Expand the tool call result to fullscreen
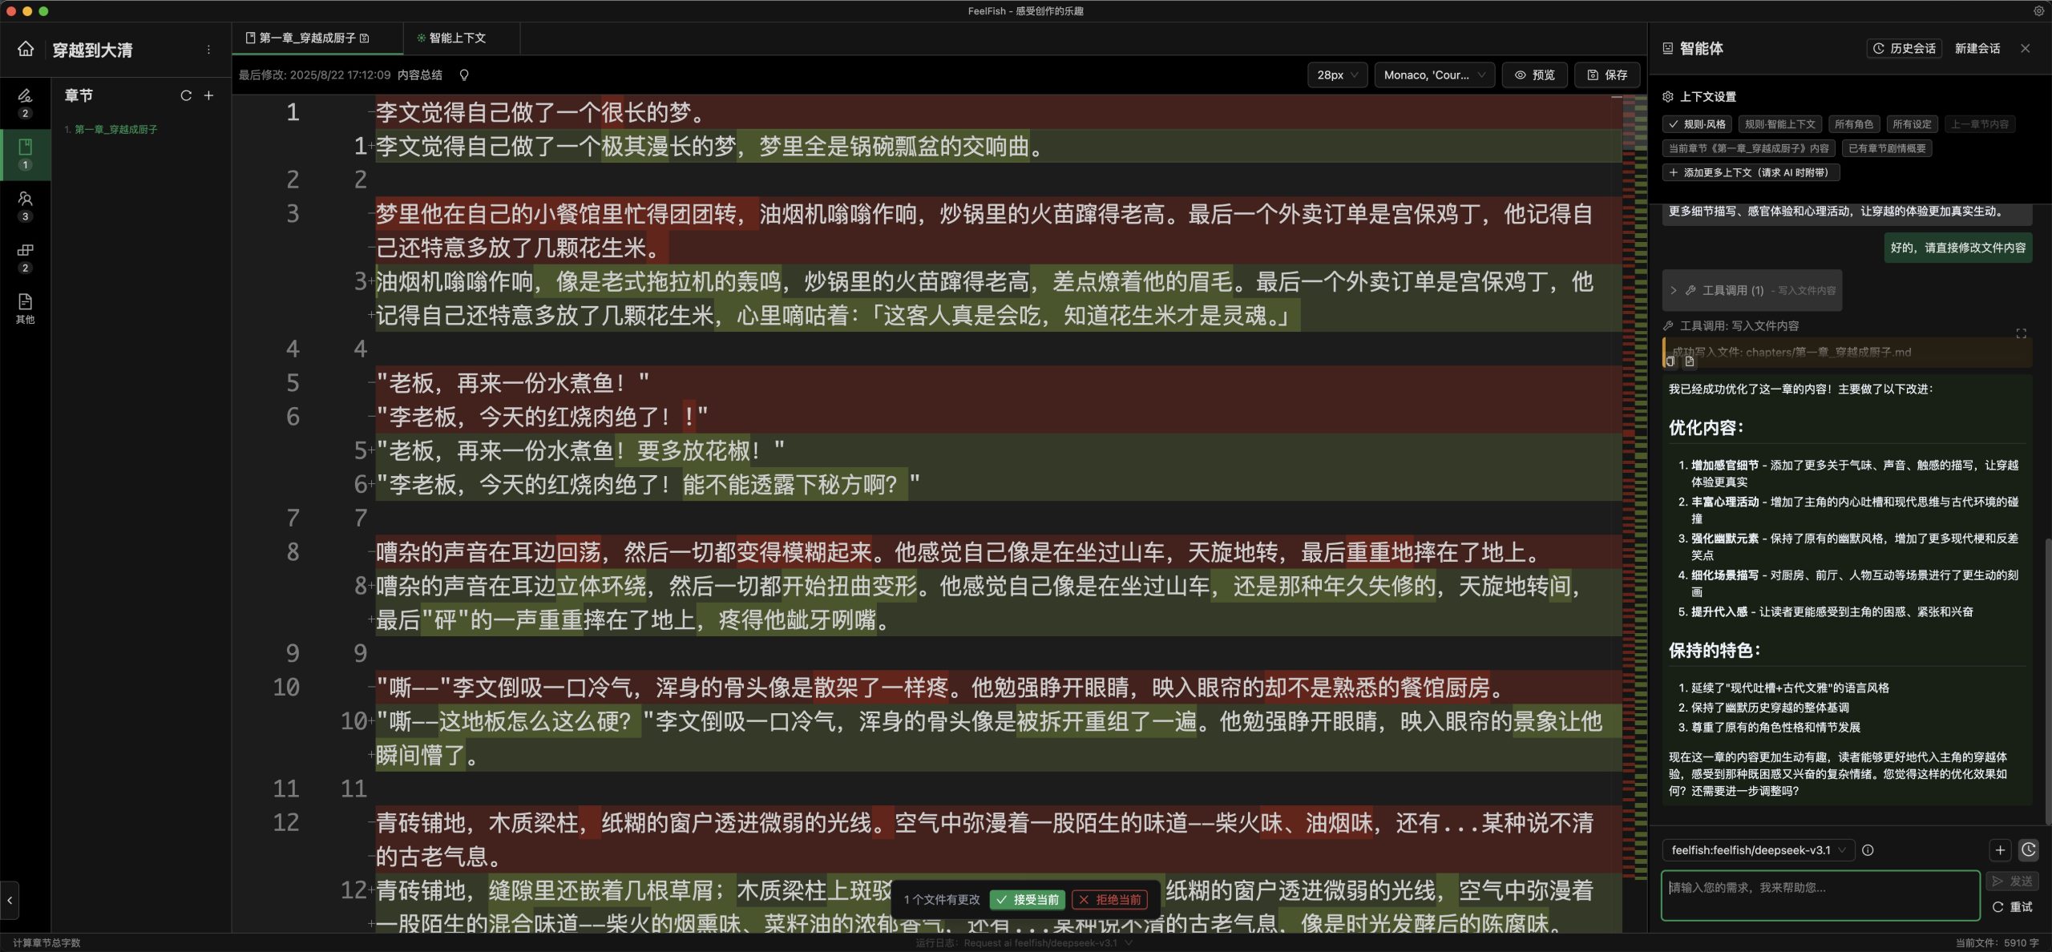This screenshot has width=2052, height=952. tap(2021, 333)
